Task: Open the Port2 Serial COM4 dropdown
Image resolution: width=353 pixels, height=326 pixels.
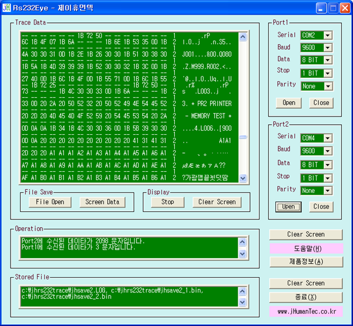Action: tap(327, 138)
